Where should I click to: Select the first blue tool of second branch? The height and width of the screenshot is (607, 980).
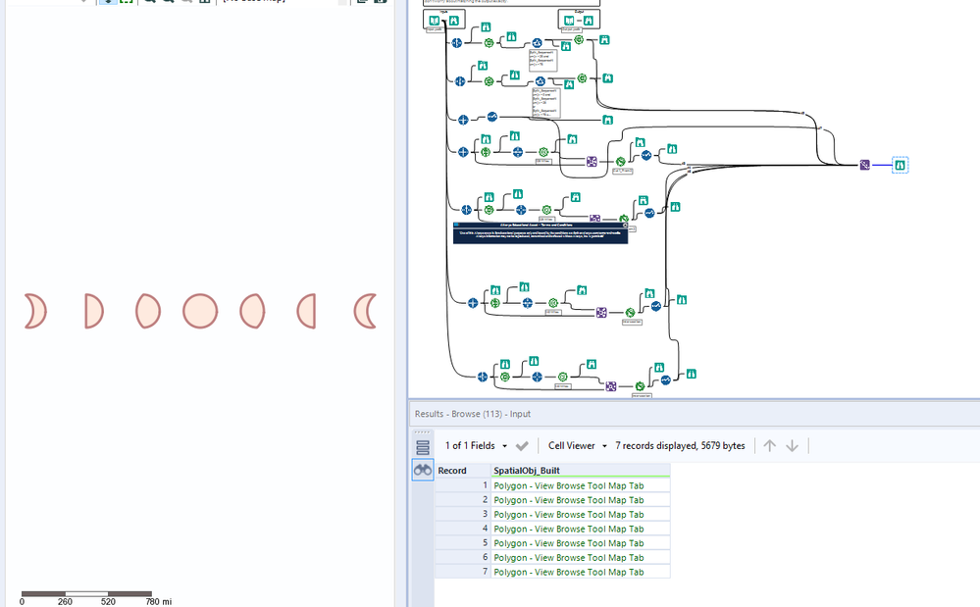point(460,81)
